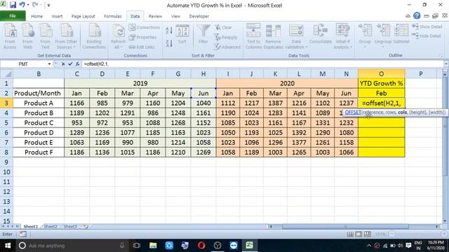The image size is (449, 252).
Task: Switch to Sheet3 worksheet tab
Action: point(70,227)
